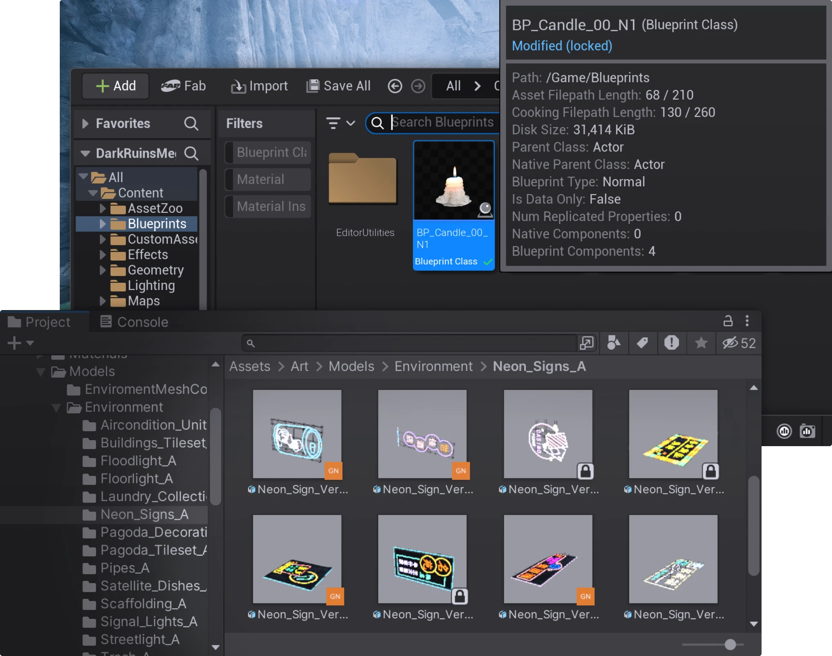Collapse the Environment folder
This screenshot has width=832, height=656.
[x=56, y=407]
